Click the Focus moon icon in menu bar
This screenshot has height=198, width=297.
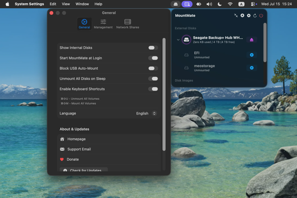click(220, 4)
